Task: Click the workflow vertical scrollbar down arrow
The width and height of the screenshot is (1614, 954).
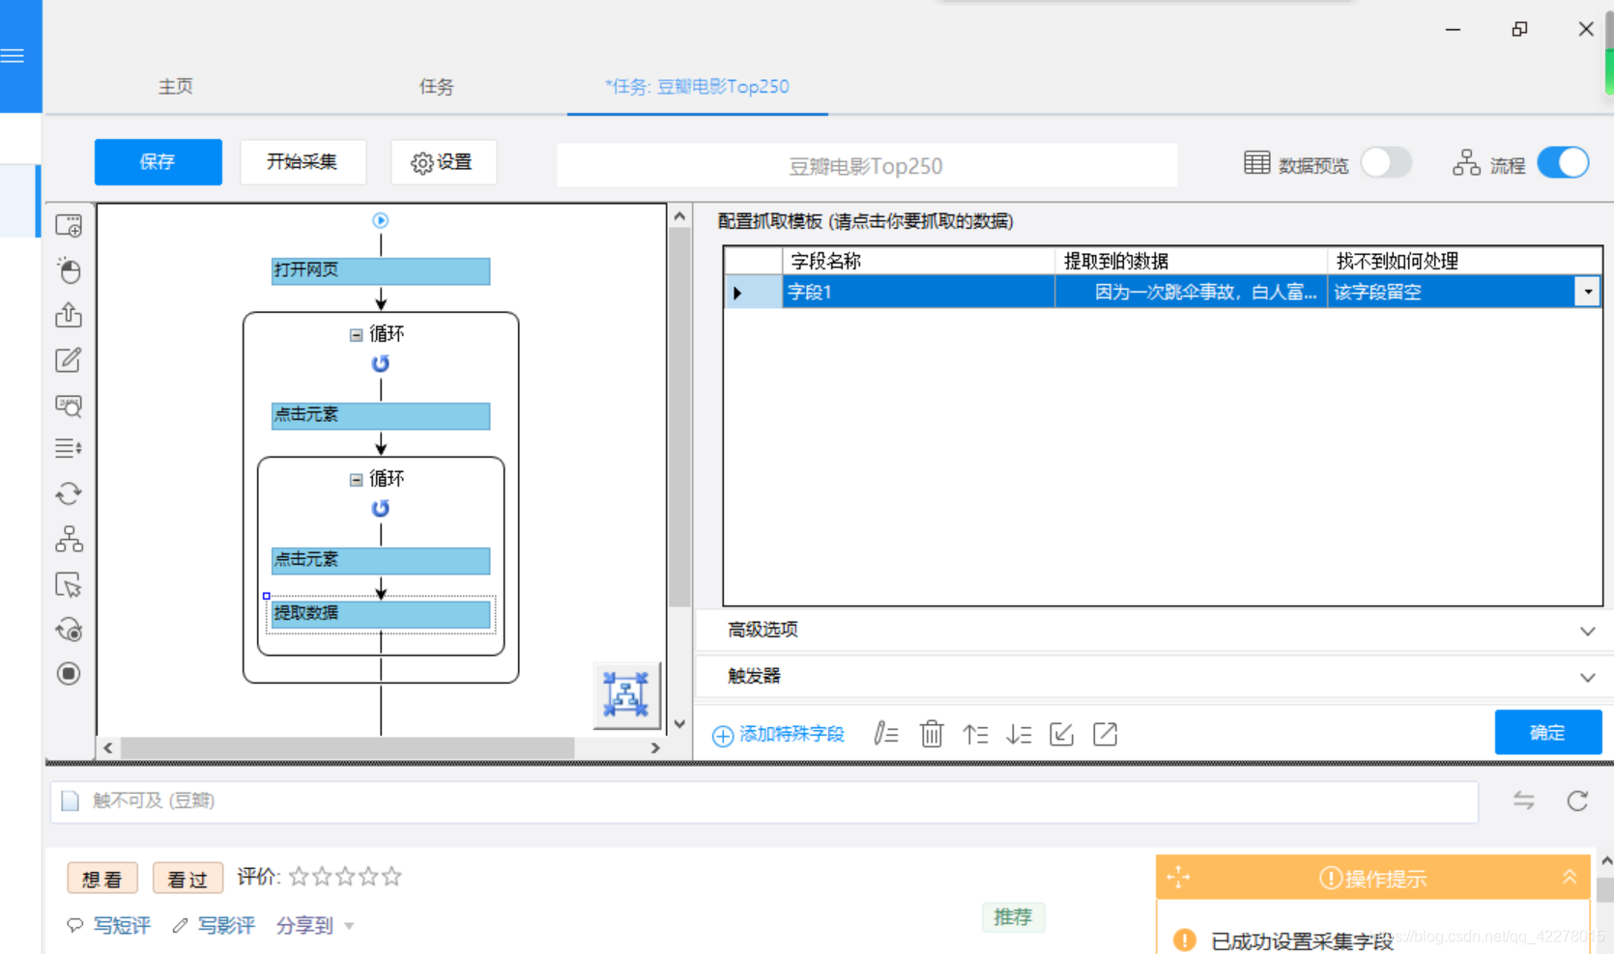Action: 679,724
